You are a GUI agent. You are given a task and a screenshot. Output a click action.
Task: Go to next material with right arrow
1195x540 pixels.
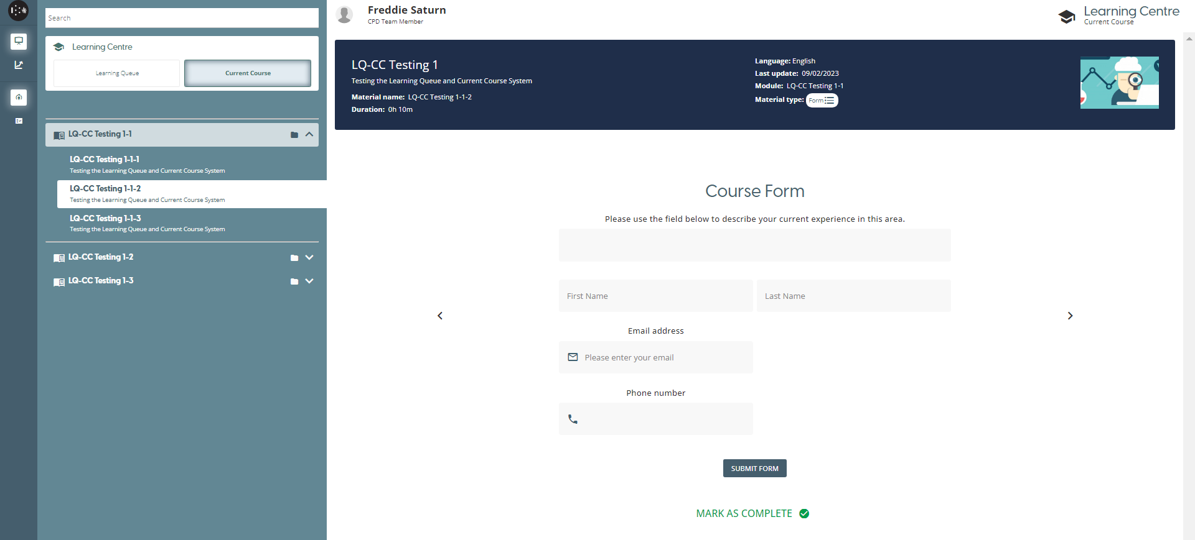1070,316
